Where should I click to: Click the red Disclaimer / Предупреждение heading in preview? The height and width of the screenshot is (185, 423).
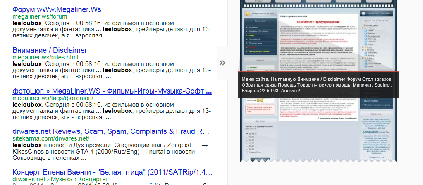pyautogui.click(x=318, y=22)
